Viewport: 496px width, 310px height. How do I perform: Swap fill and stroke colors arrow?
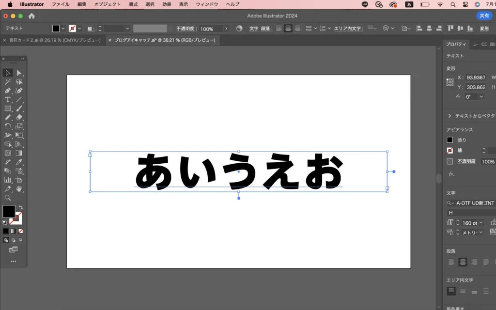pos(21,208)
